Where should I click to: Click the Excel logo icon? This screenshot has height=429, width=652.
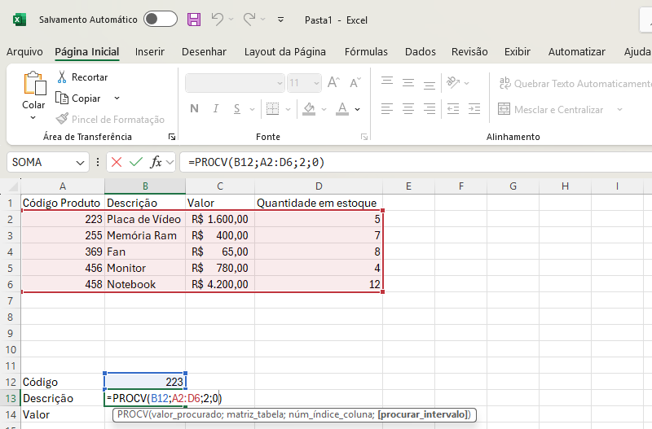tap(20, 20)
